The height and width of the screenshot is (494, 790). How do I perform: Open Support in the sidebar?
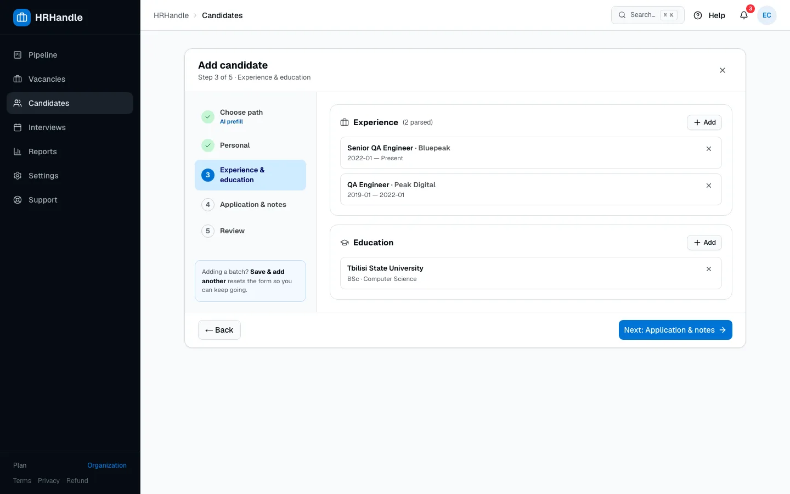(70, 200)
